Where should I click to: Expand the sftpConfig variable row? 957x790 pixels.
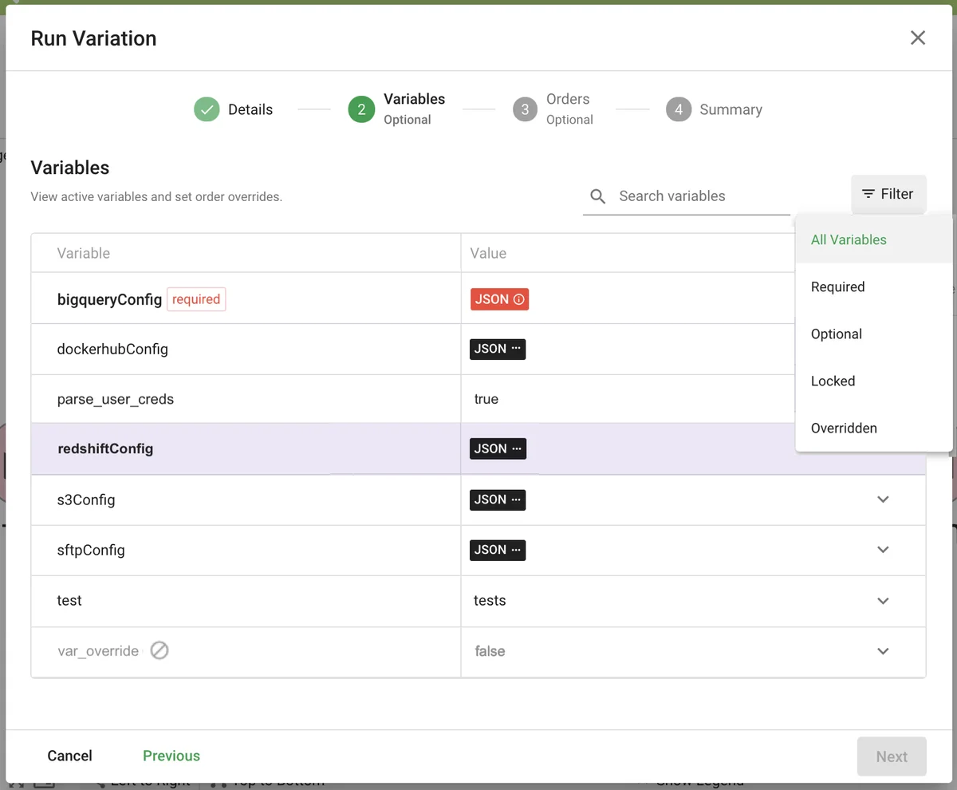click(883, 550)
